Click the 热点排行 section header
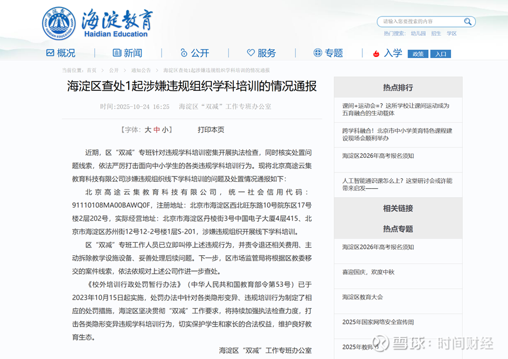The image size is (508, 359). point(398,87)
